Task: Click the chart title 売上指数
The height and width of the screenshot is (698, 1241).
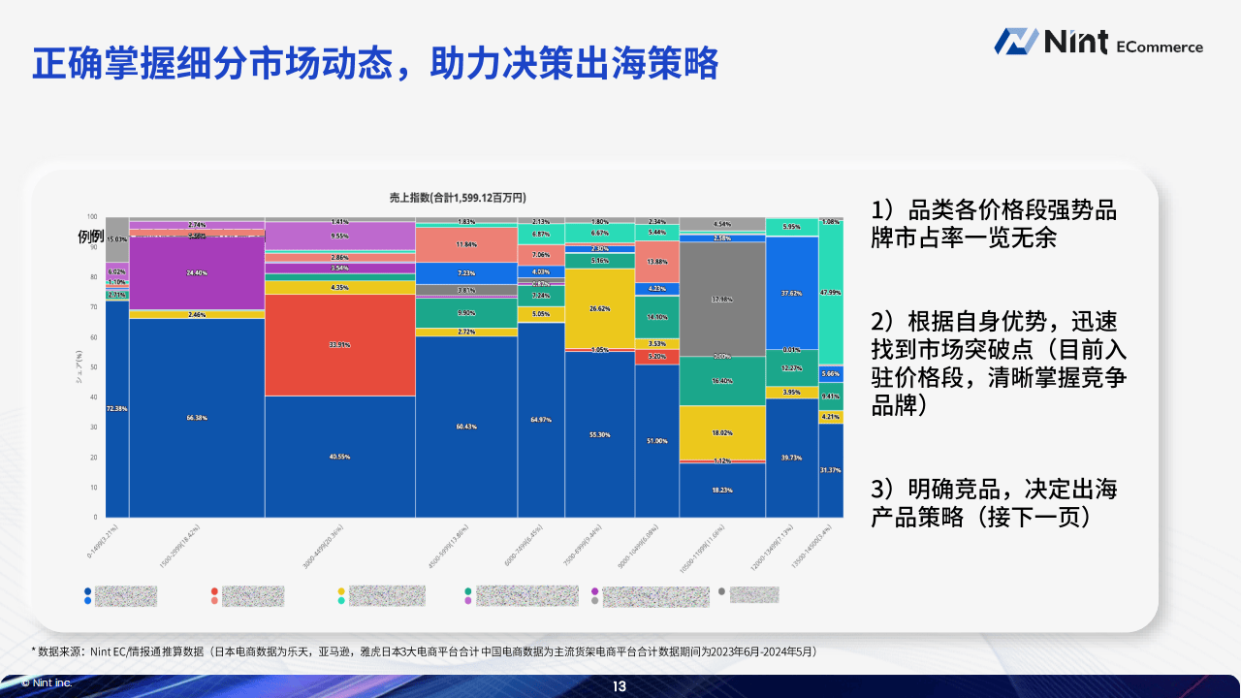Action: pyautogui.click(x=458, y=197)
